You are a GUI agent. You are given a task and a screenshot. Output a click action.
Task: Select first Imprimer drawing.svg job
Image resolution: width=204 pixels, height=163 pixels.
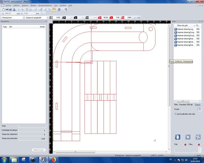pyautogui.click(x=186, y=29)
